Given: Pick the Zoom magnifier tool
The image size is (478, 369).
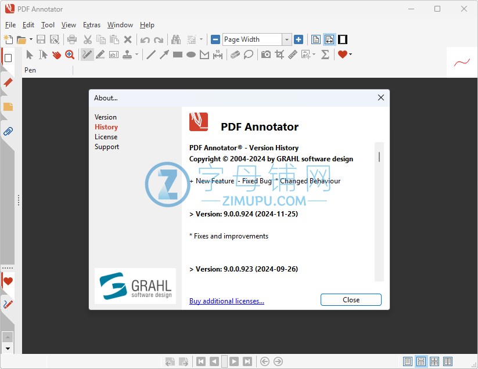Looking at the screenshot, I should pyautogui.click(x=70, y=55).
